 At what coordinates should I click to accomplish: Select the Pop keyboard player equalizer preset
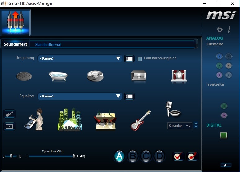(34, 120)
